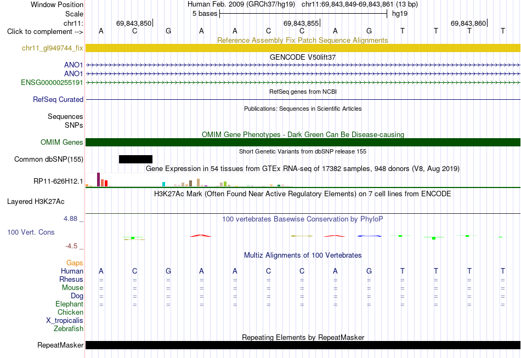The height and width of the screenshot is (358, 521).
Task: Click the 'OMIM Gene Phenotypes' track title
Action: click(x=303, y=134)
